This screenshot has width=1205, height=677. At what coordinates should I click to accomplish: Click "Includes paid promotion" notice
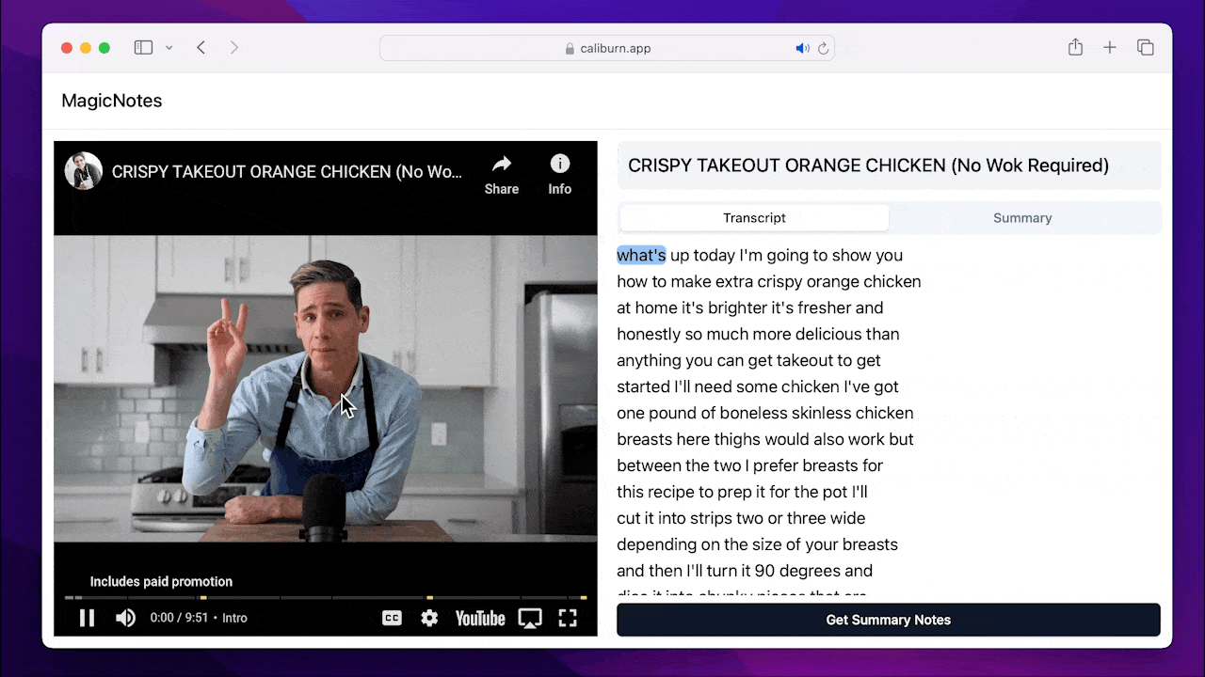[x=161, y=581]
